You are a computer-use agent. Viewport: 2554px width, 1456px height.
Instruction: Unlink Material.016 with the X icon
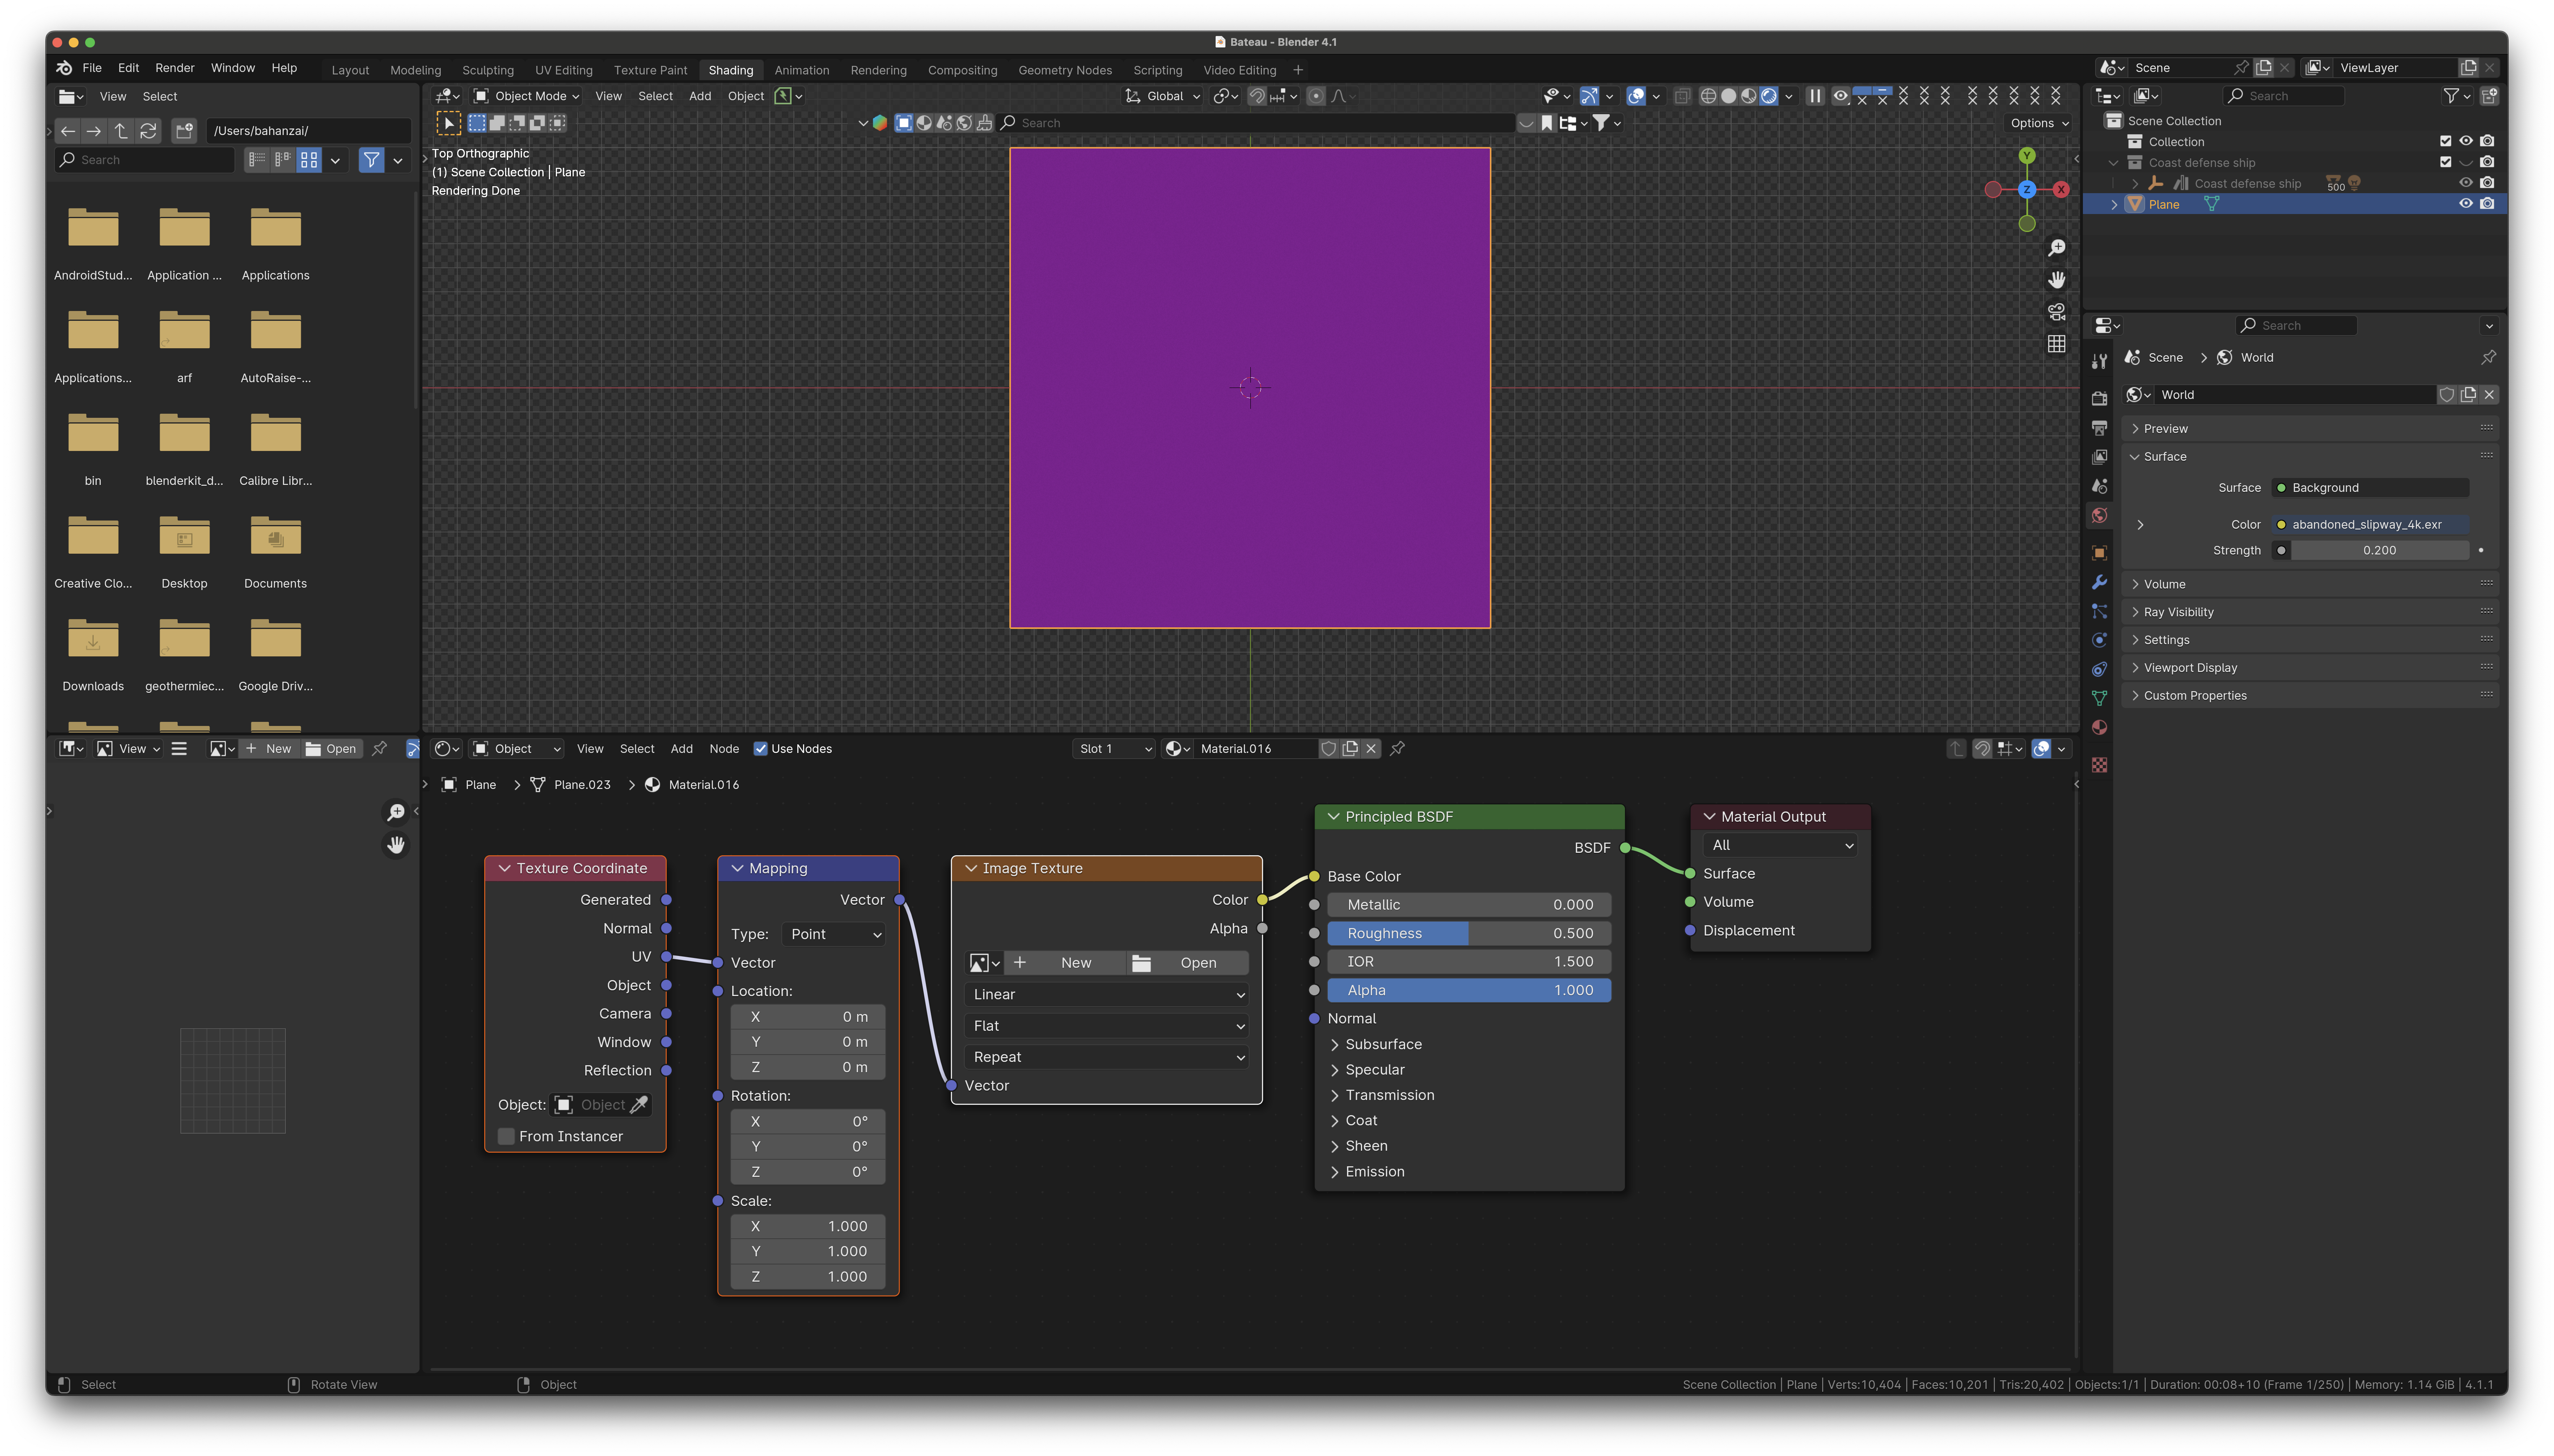(1371, 749)
